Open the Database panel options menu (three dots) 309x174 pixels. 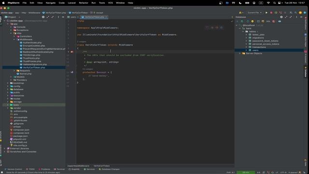(x=296, y=17)
